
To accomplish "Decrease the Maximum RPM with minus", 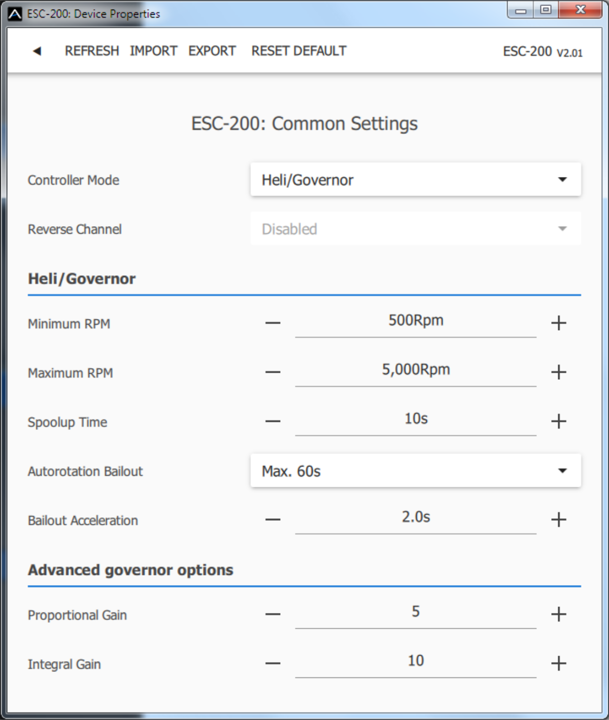I will click(x=273, y=372).
